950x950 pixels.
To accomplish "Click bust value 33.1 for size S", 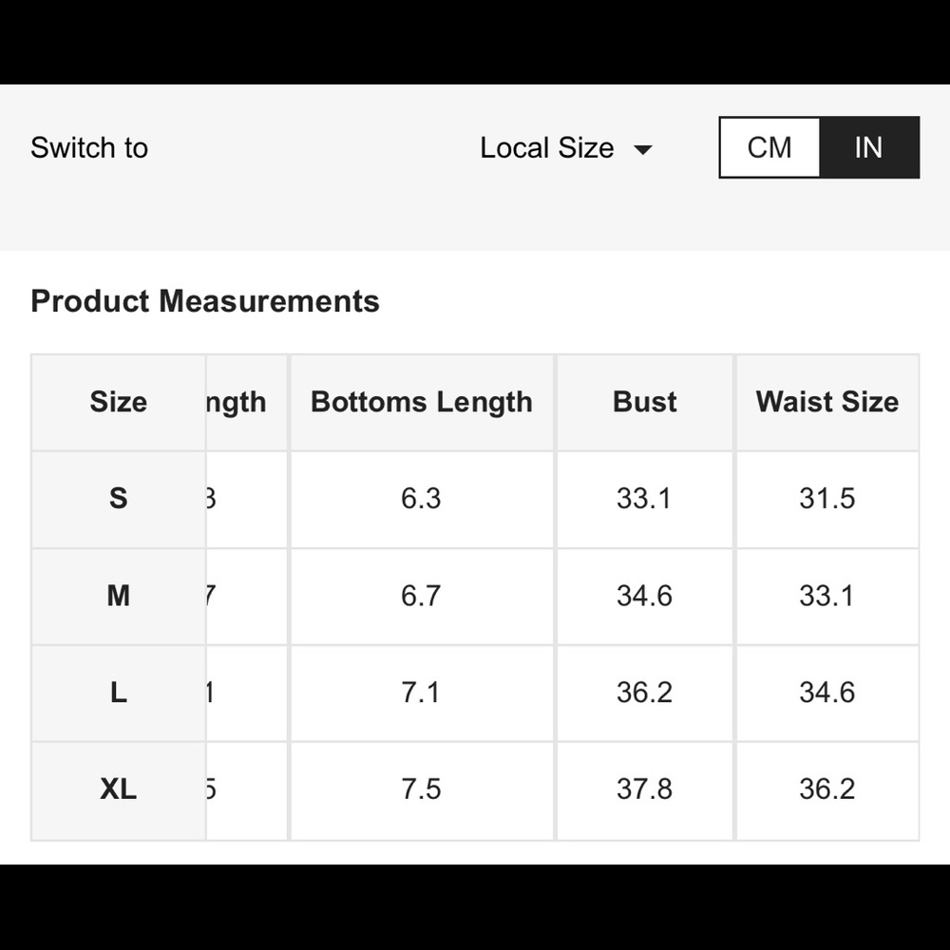I will click(x=644, y=499).
